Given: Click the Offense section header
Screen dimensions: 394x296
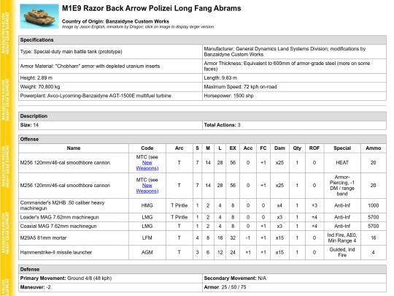Looking at the screenshot, I should pos(202,139).
